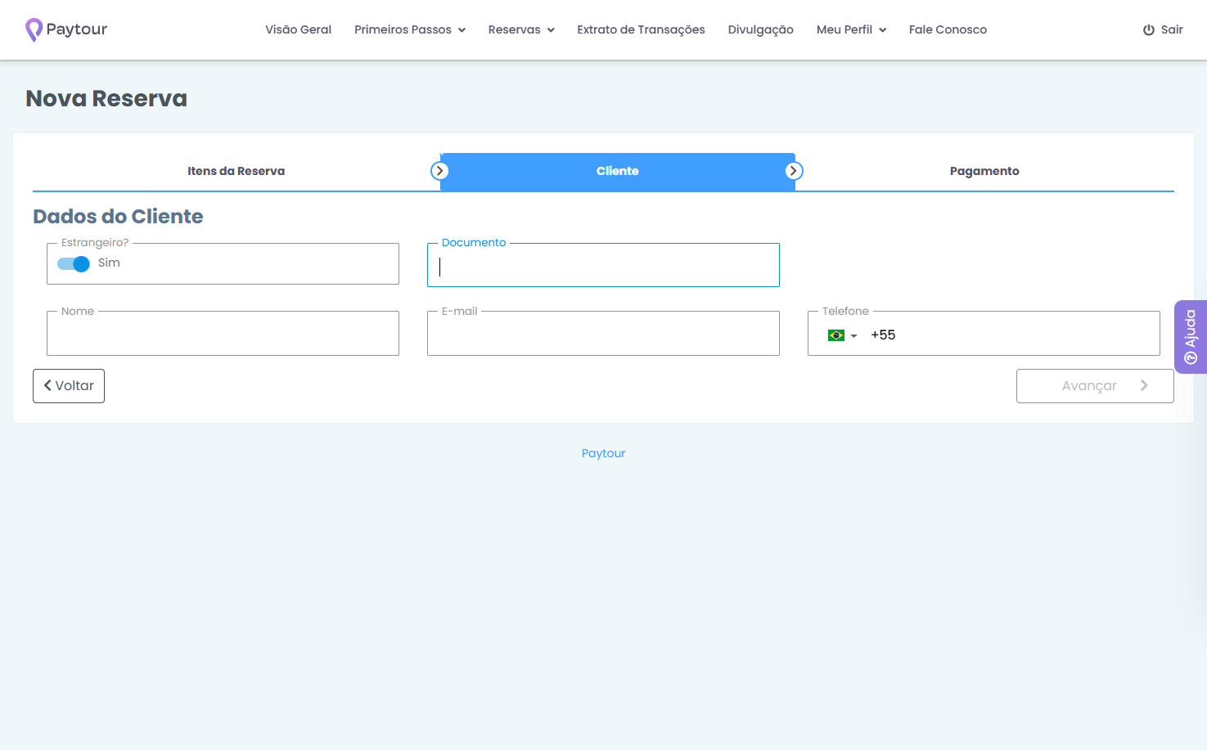Toggle the Estrangeiro switch off

click(74, 263)
